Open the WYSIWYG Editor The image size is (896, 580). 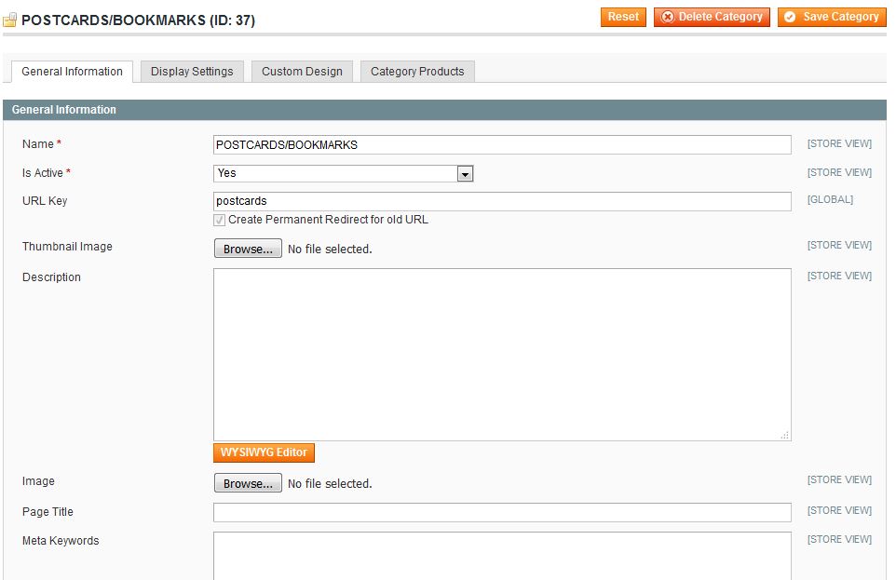pyautogui.click(x=264, y=453)
